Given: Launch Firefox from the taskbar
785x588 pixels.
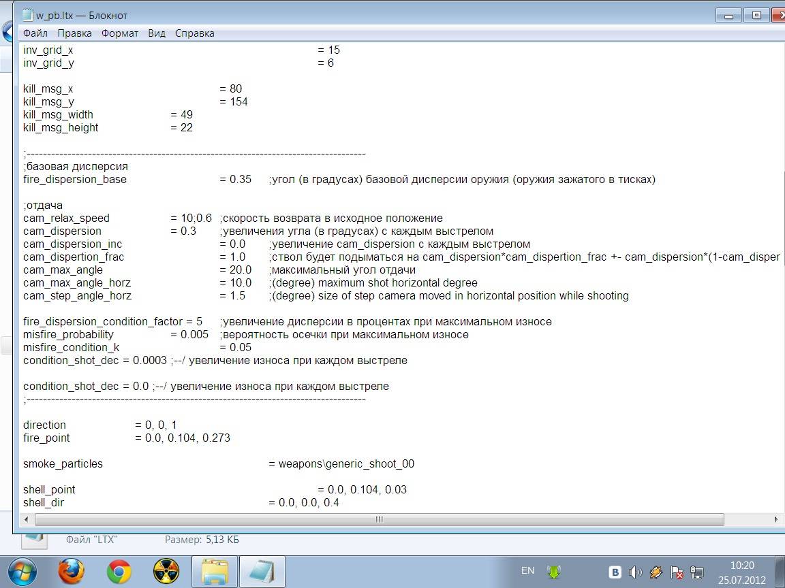Looking at the screenshot, I should click(71, 572).
